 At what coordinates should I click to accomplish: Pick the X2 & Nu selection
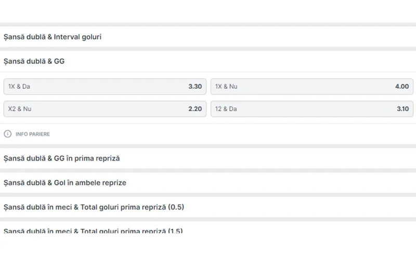coord(105,109)
